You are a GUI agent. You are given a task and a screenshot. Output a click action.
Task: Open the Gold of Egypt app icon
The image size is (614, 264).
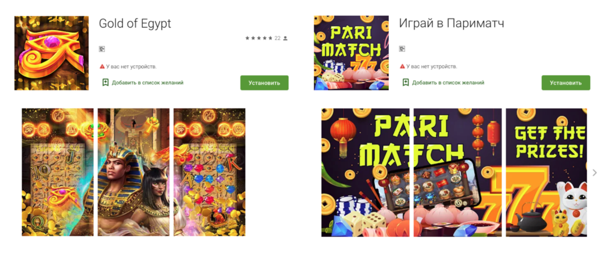coord(52,53)
